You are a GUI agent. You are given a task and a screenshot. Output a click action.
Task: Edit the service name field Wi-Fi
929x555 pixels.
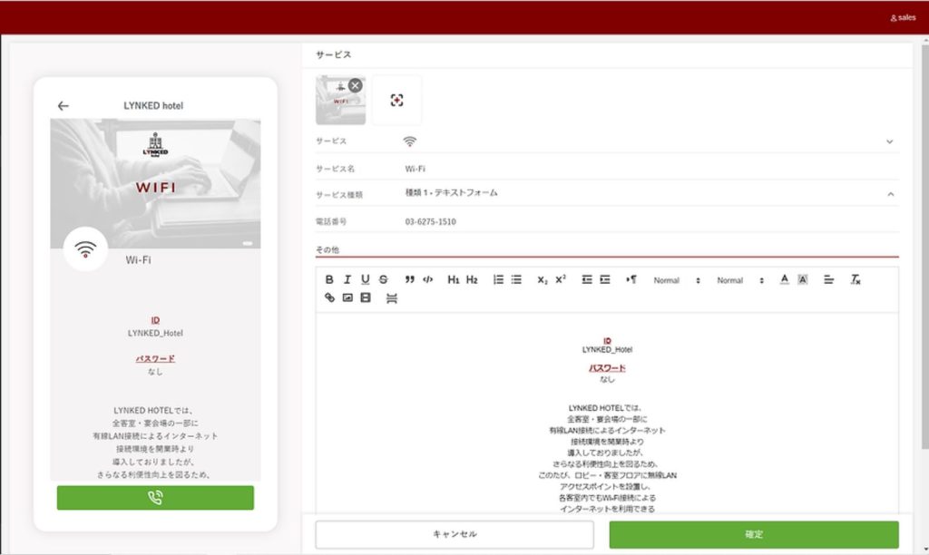coord(650,169)
